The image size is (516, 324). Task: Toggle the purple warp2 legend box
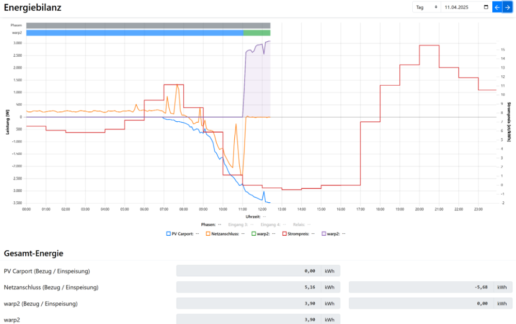[324, 234]
